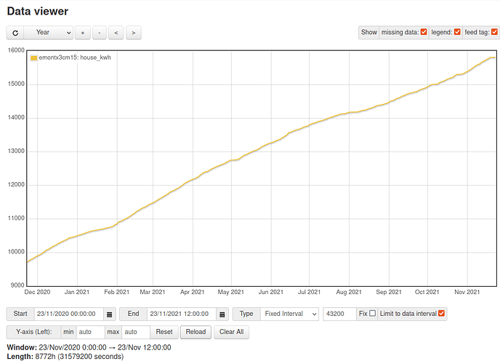Click the Data viewer heading
Image resolution: width=500 pixels, height=364 pixels.
point(38,11)
